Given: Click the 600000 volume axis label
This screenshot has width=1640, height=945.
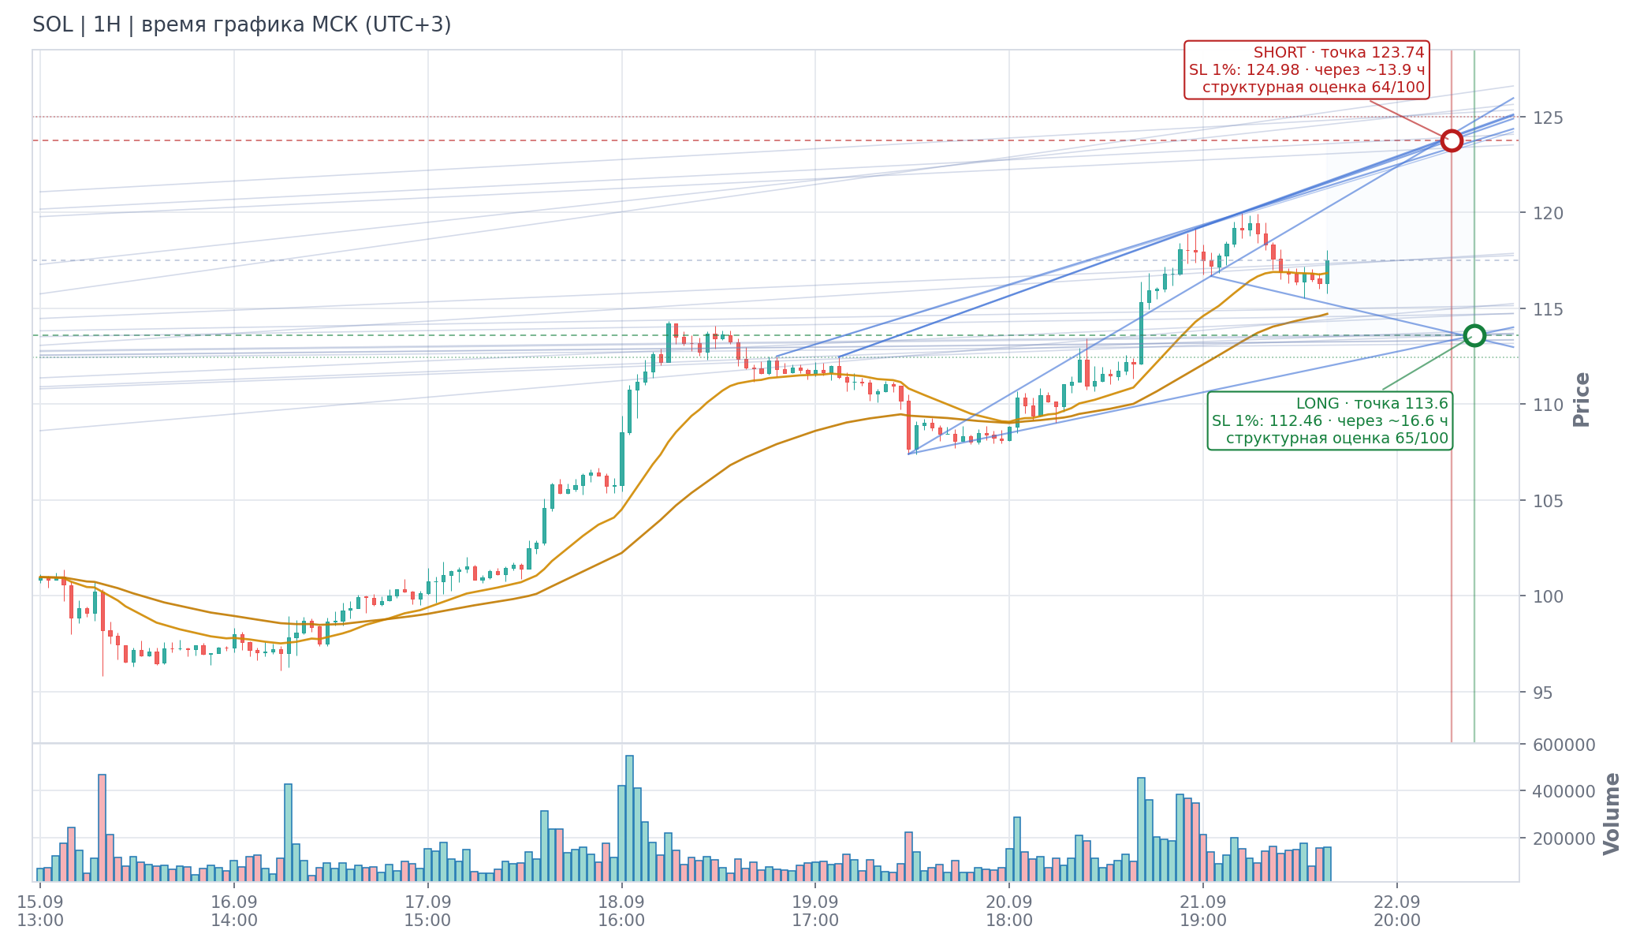Looking at the screenshot, I should coord(1564,745).
